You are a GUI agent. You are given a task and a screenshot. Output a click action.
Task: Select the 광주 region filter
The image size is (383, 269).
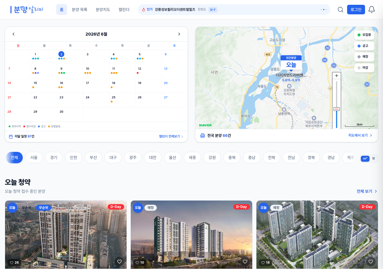point(133,158)
